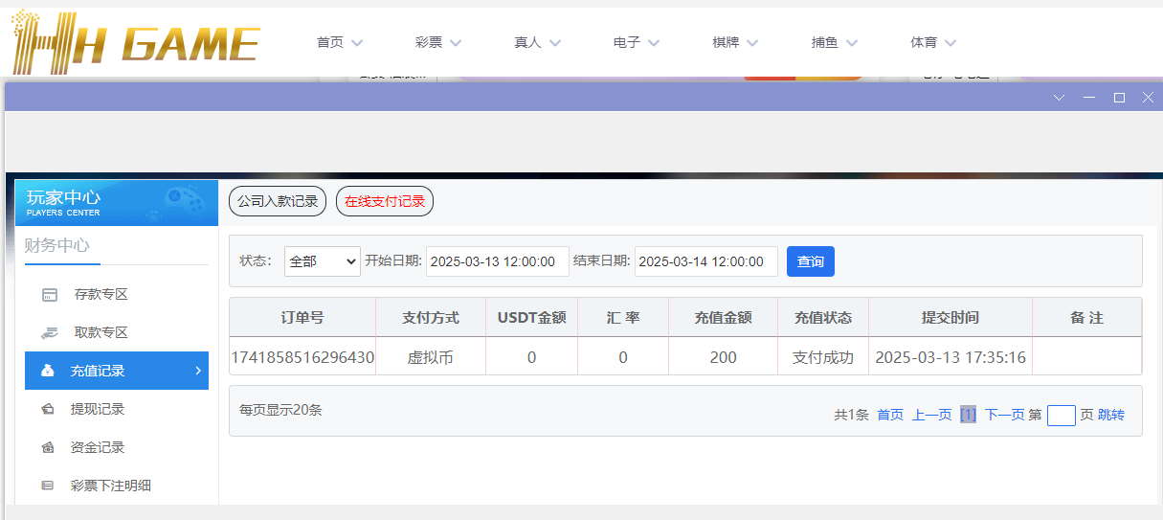Go to 首页 in pagination
The image size is (1163, 520).
pyautogui.click(x=890, y=415)
